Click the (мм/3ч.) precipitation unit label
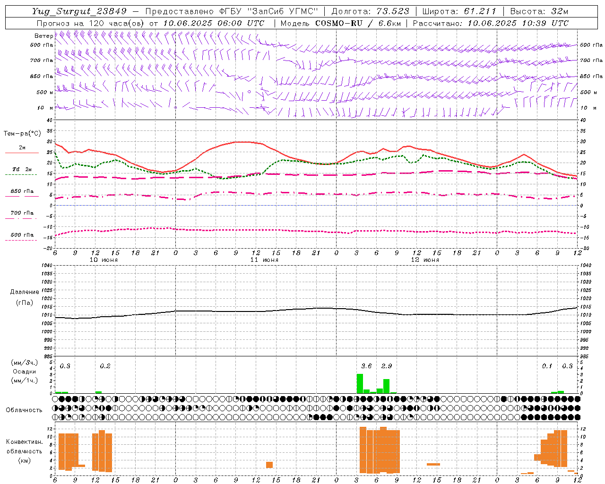605x484 pixels. click(25, 363)
